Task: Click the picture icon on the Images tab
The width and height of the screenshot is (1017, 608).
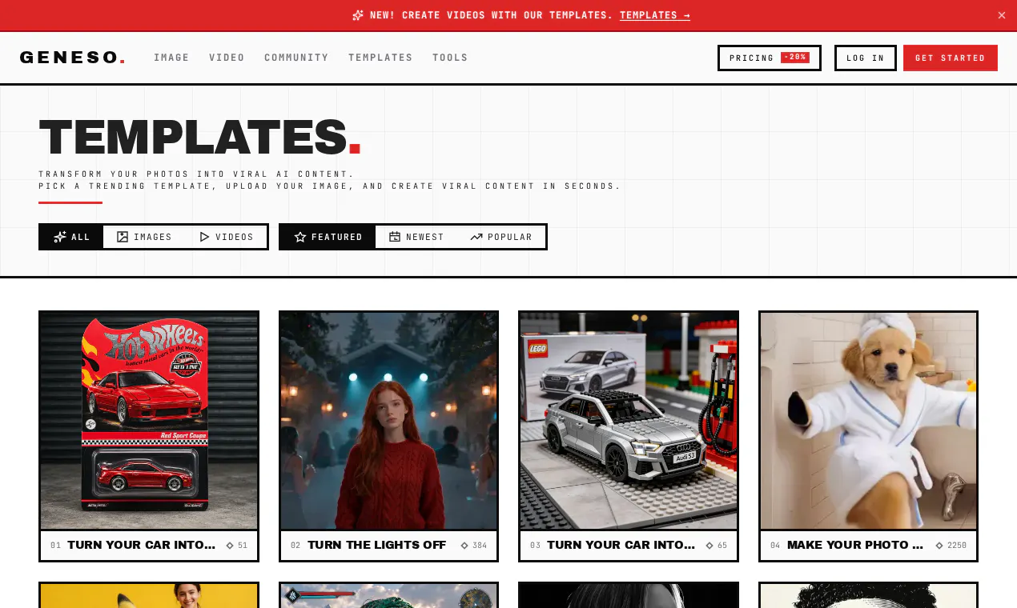Action: tap(123, 237)
